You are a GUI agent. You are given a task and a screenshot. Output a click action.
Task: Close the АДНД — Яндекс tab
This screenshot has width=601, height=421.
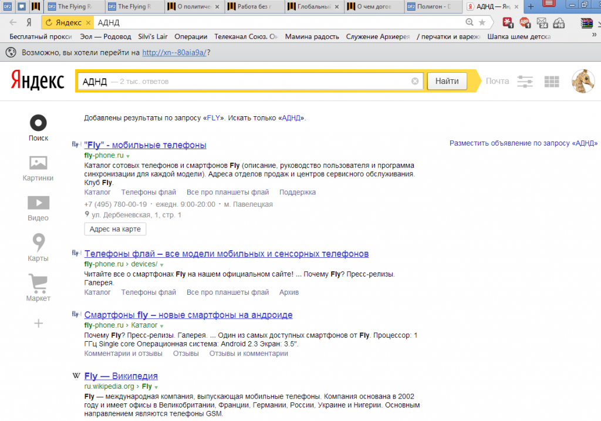516,6
